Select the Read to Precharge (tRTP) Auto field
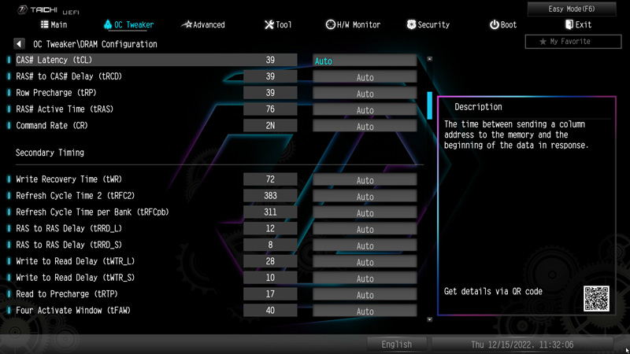Image resolution: width=630 pixels, height=354 pixels. click(365, 295)
